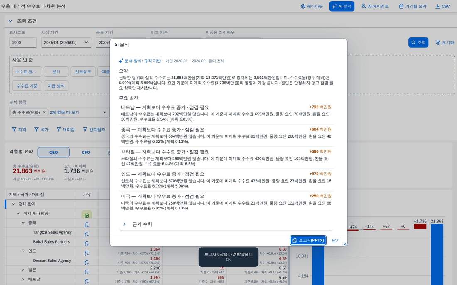This screenshot has height=285, width=457.
Task: Collapse the 아시아·태평양 tree row
Action: click(x=18, y=213)
